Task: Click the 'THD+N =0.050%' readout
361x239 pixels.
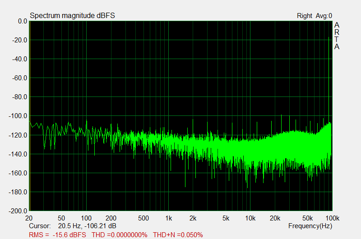Action: [178, 235]
